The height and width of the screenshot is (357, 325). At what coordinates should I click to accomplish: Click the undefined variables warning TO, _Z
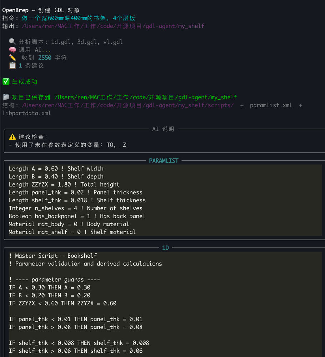pos(116,145)
